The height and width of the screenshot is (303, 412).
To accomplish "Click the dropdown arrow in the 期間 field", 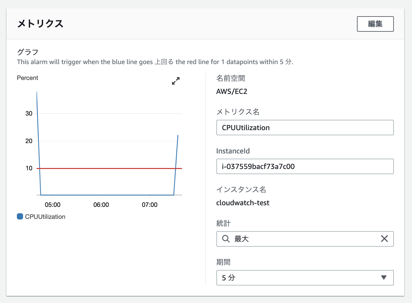I will [384, 277].
